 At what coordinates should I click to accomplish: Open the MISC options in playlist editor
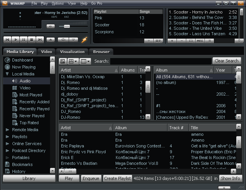click(x=200, y=41)
